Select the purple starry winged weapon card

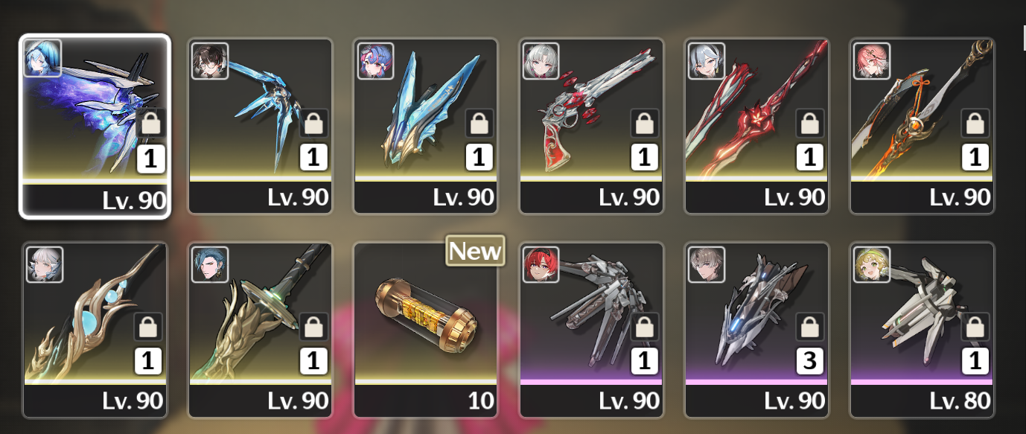[95, 127]
